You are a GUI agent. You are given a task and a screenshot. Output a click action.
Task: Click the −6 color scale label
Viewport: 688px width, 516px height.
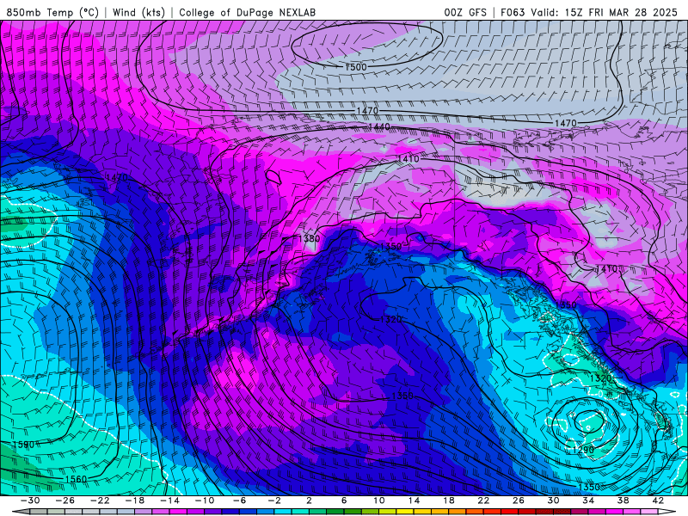pyautogui.click(x=240, y=501)
